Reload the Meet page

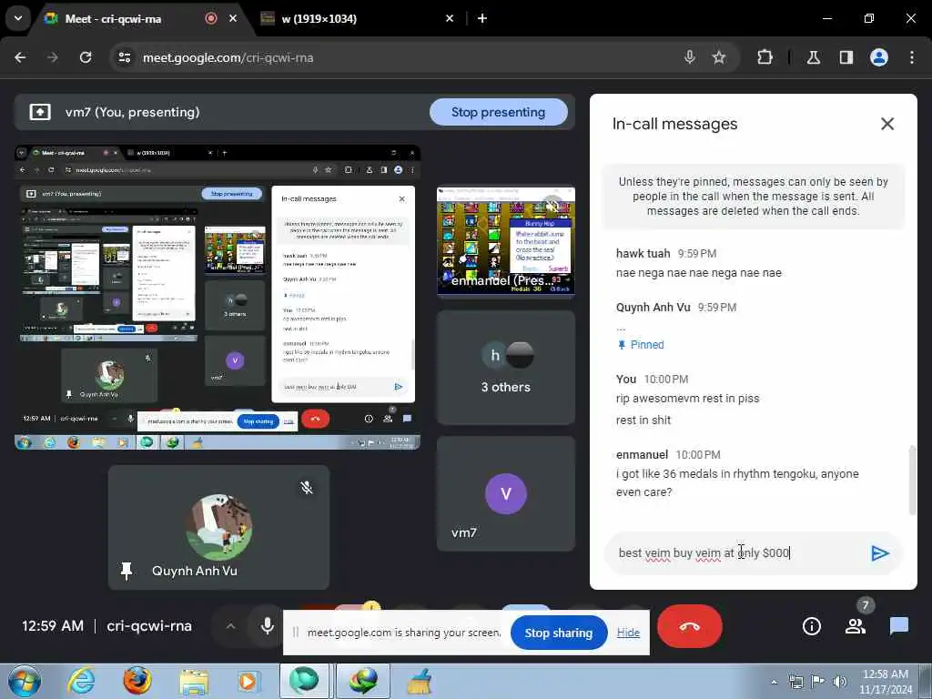tap(85, 57)
